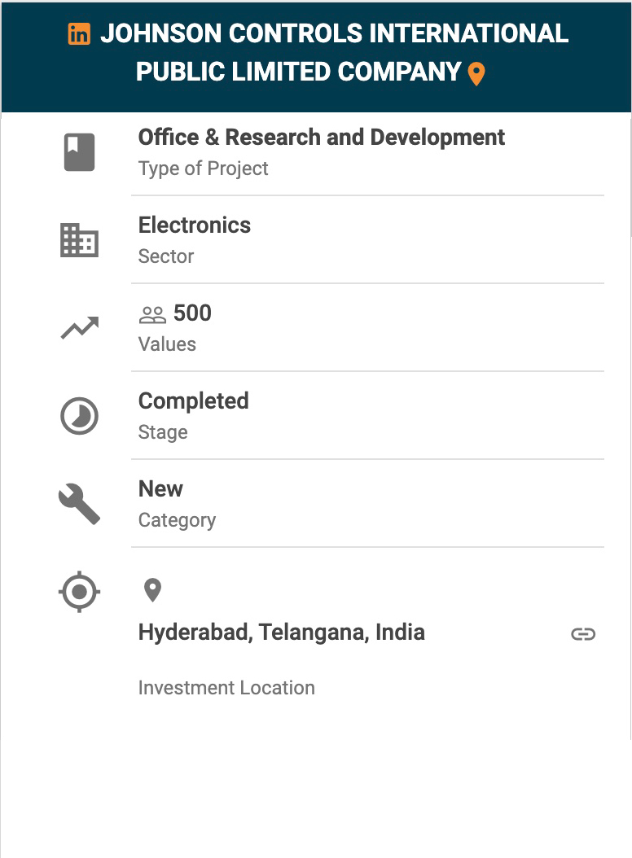Click the Investment Location label

226,688
